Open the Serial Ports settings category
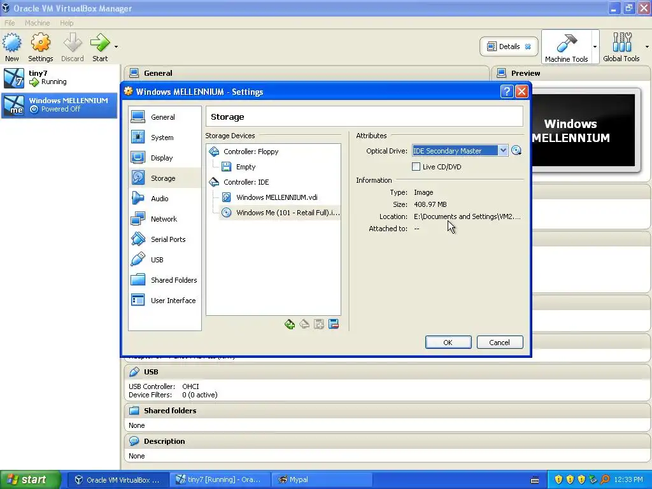This screenshot has width=652, height=489. (x=165, y=239)
